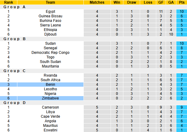
Task: Click the Group A section heading
Action: pyautogui.click(x=13, y=7)
